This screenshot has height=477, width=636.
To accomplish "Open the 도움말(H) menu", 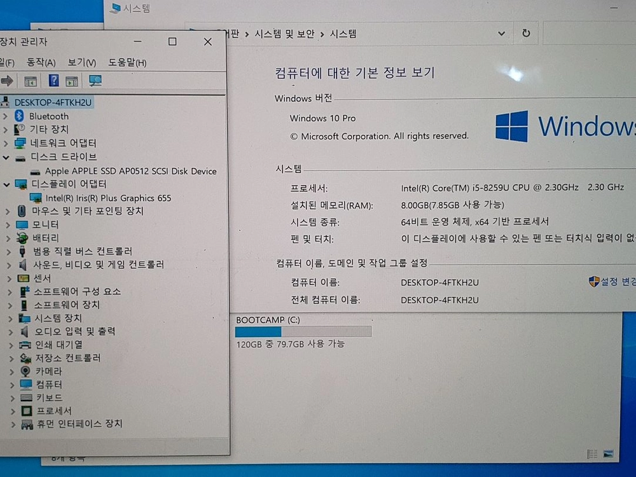I will (127, 62).
